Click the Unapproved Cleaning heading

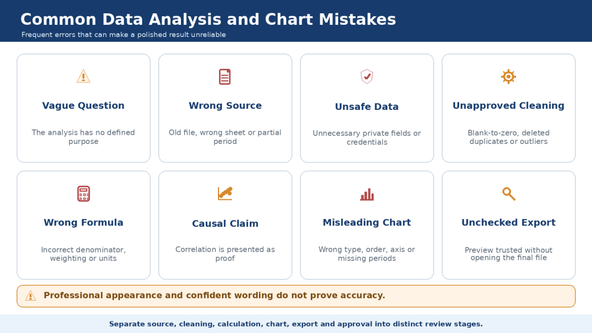[509, 106]
